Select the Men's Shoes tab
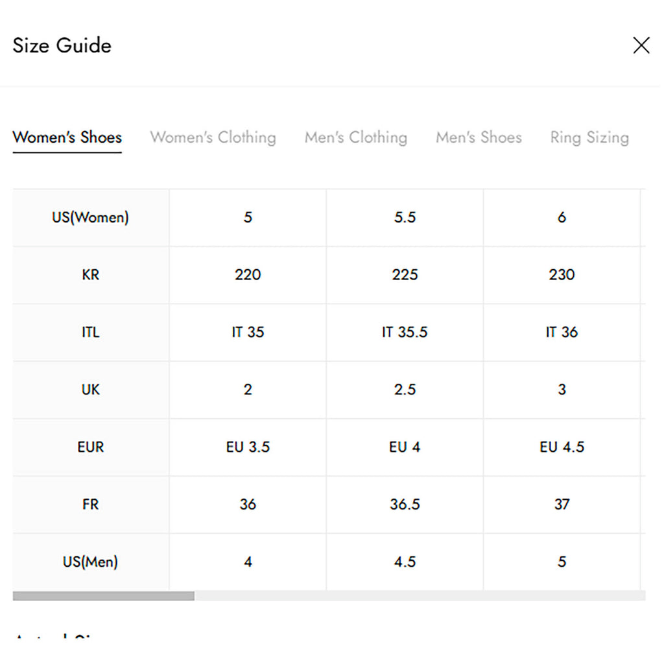This screenshot has height=664, width=664. click(x=479, y=137)
